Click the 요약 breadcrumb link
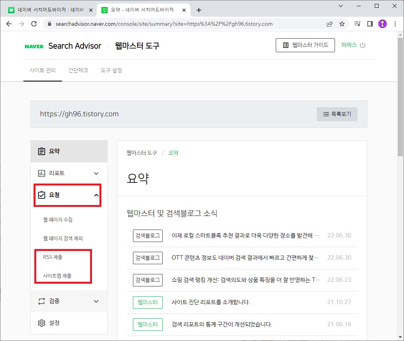Viewport: 404px width, 341px height. (174, 153)
